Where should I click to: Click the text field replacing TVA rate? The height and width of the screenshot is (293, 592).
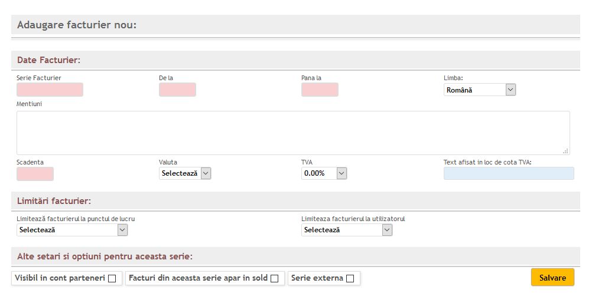508,173
